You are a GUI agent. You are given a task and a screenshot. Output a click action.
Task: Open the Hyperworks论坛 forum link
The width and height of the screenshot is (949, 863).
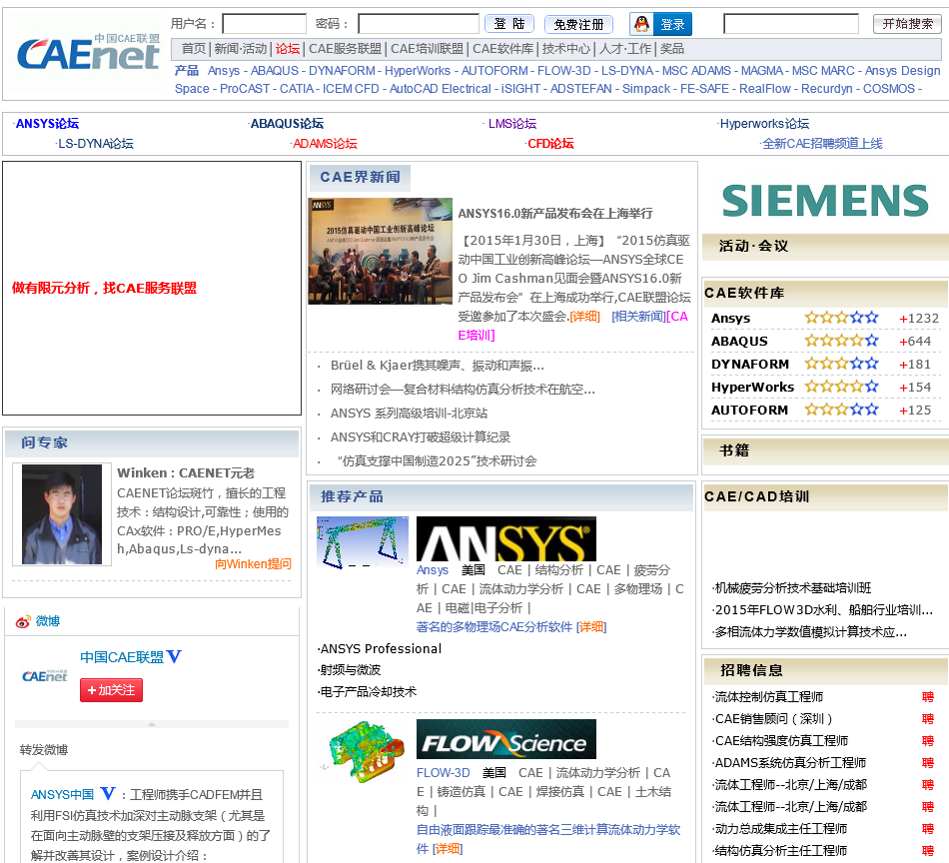764,124
